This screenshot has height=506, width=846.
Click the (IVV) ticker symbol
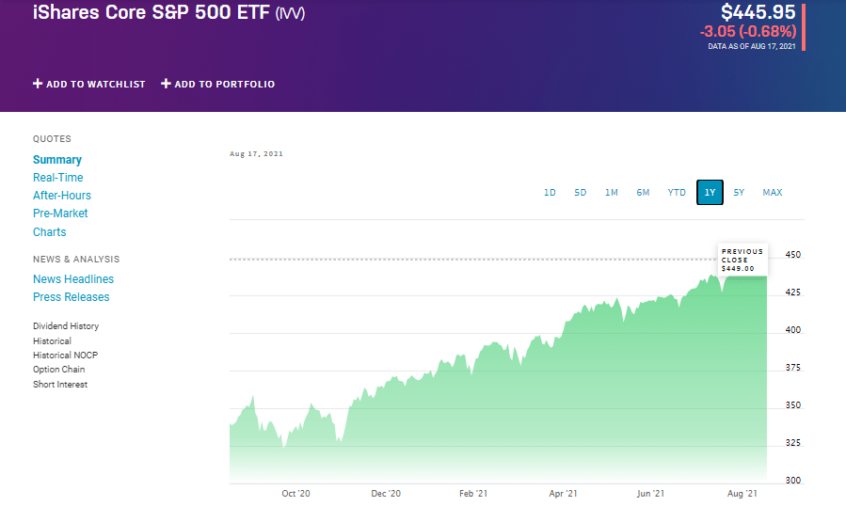(x=290, y=13)
